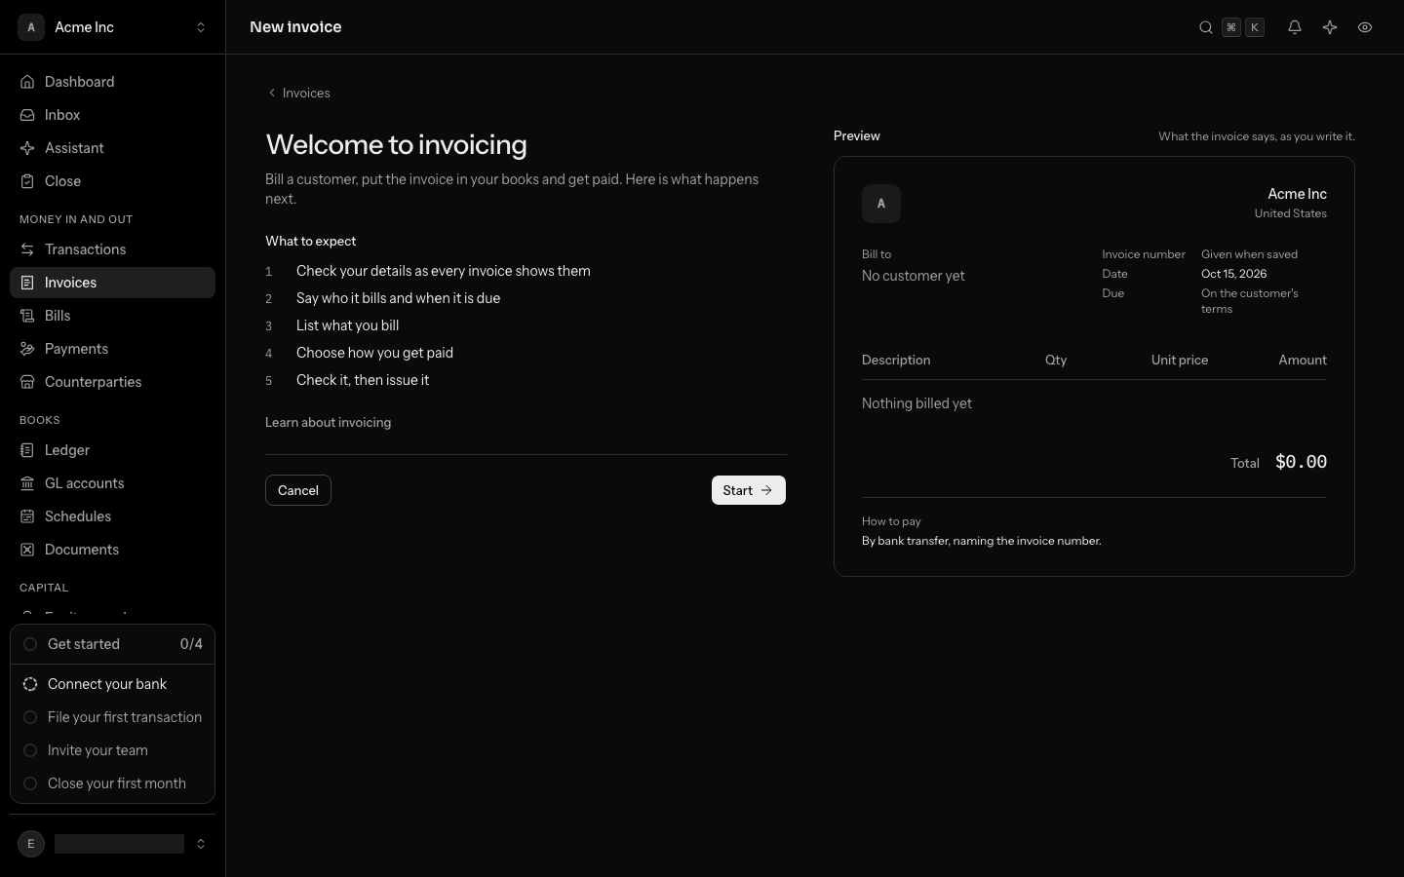The width and height of the screenshot is (1404, 877).
Task: Open the Learn about invoicing link
Action: (x=328, y=422)
